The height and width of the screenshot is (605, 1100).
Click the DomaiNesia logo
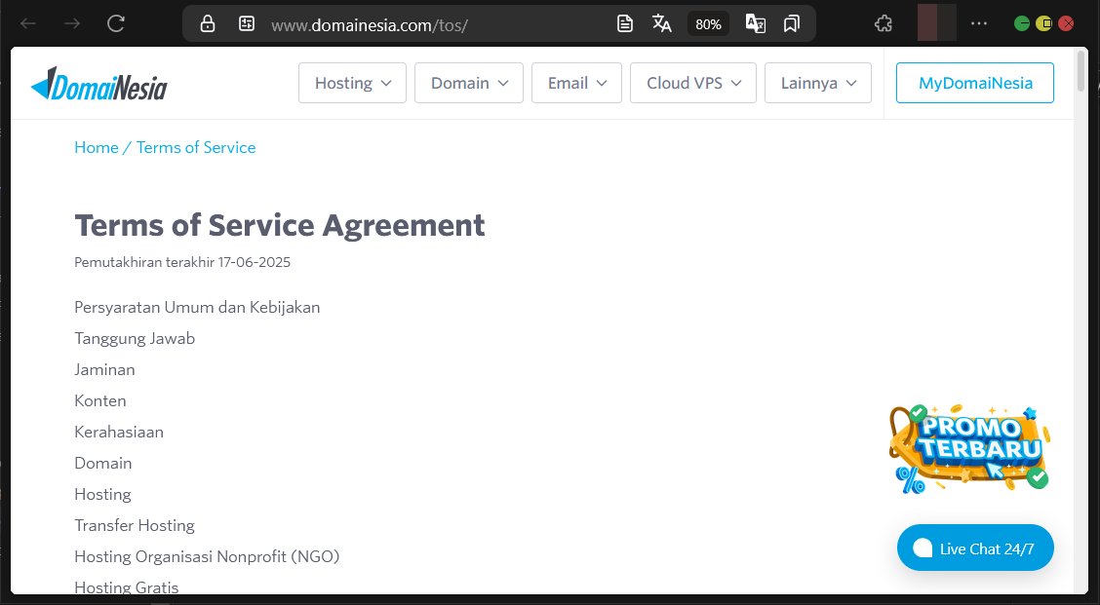pyautogui.click(x=99, y=85)
